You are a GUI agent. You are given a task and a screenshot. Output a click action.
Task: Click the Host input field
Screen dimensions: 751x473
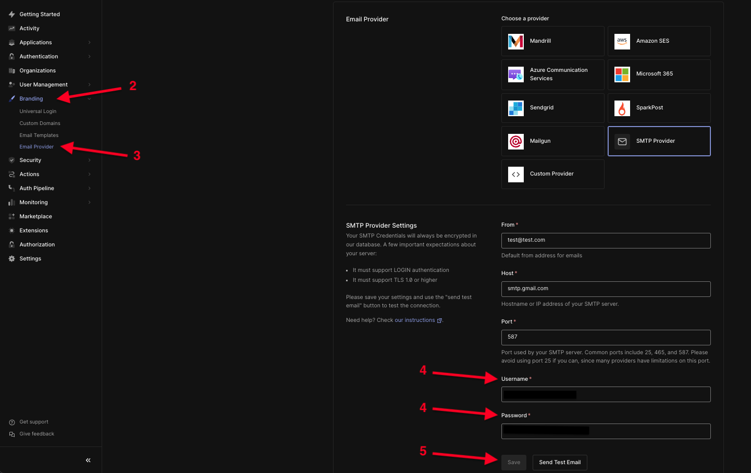606,289
